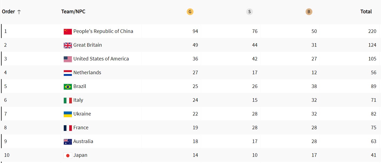The height and width of the screenshot is (163, 381).
Task: Click the silver medal column icon
Action: 249,12
